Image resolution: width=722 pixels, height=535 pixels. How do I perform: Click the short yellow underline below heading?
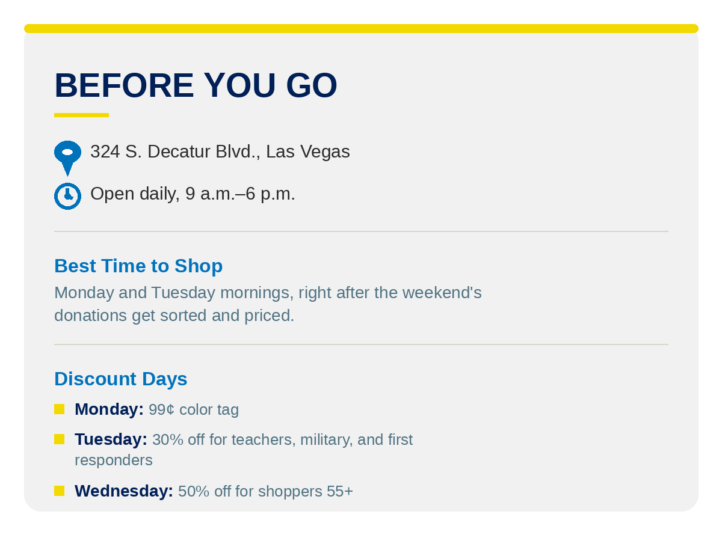click(x=81, y=115)
